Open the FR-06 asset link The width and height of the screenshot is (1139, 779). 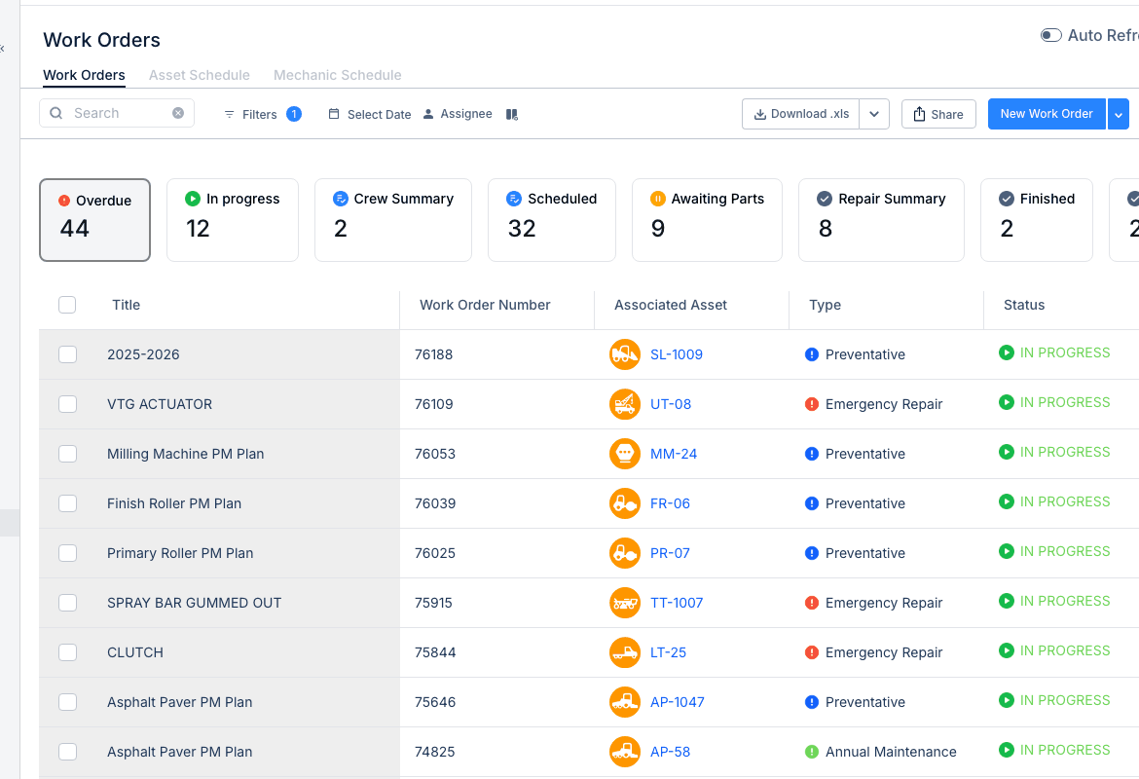(671, 503)
